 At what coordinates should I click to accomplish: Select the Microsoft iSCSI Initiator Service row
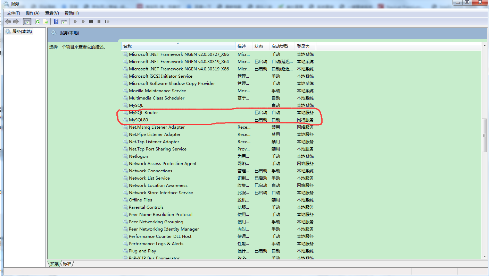point(218,76)
